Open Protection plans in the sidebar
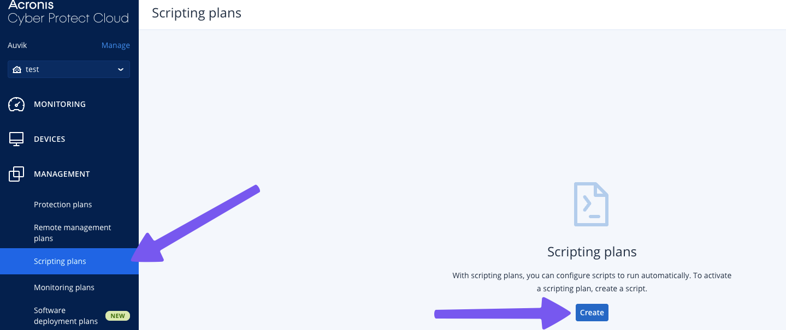The height and width of the screenshot is (330, 786). coord(63,205)
